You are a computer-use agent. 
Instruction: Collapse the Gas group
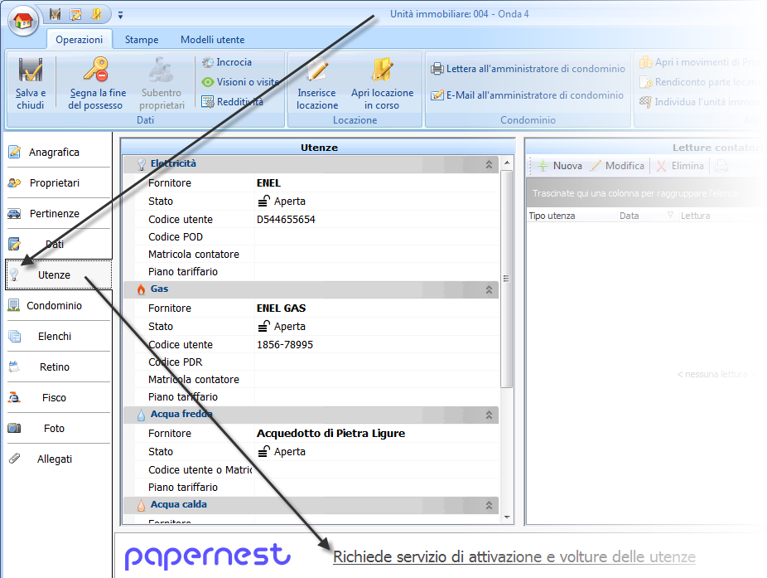(489, 290)
